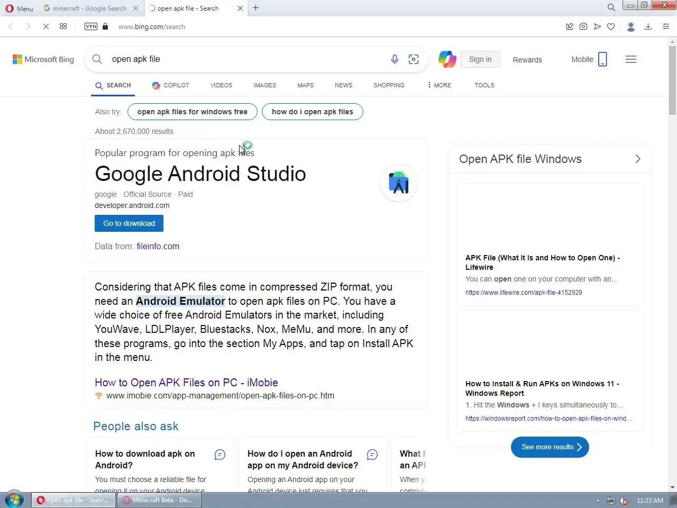677x508 pixels.
Task: Open Opera speed dial grid icon
Action: pos(63,26)
